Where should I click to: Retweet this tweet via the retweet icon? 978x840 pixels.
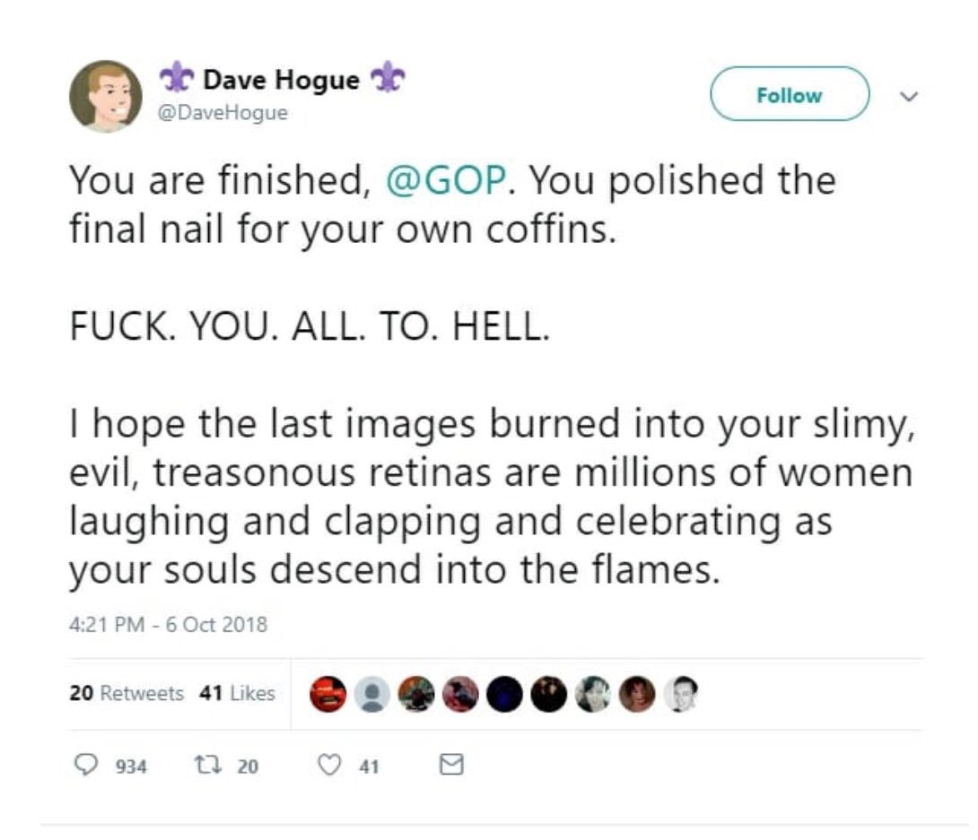click(x=207, y=765)
